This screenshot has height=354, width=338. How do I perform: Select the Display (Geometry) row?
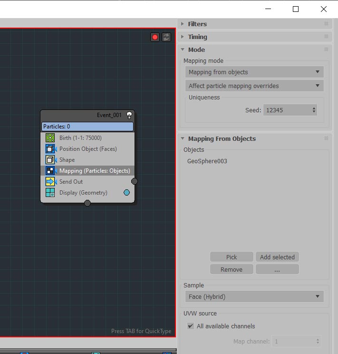(x=87, y=193)
